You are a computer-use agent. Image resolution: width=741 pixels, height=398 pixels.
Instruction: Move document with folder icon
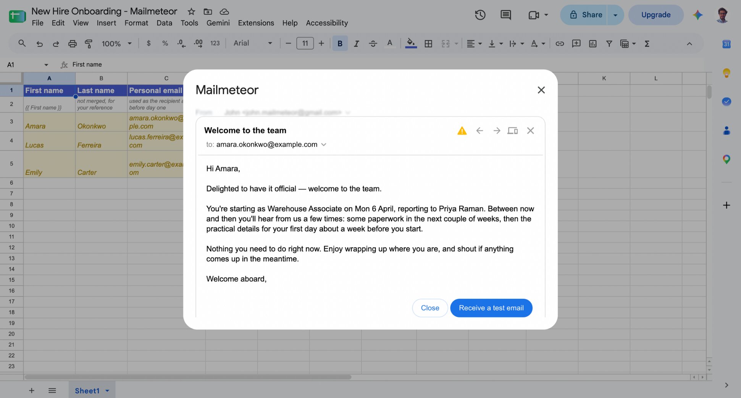[208, 11]
